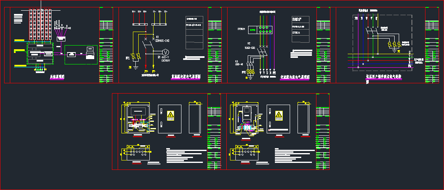Click the yellow FV2 surge arresters in the AC diagram
Screen dimensions: 444x190
click(x=251, y=72)
